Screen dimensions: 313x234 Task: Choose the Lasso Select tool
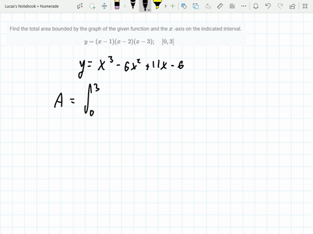tap(93, 6)
